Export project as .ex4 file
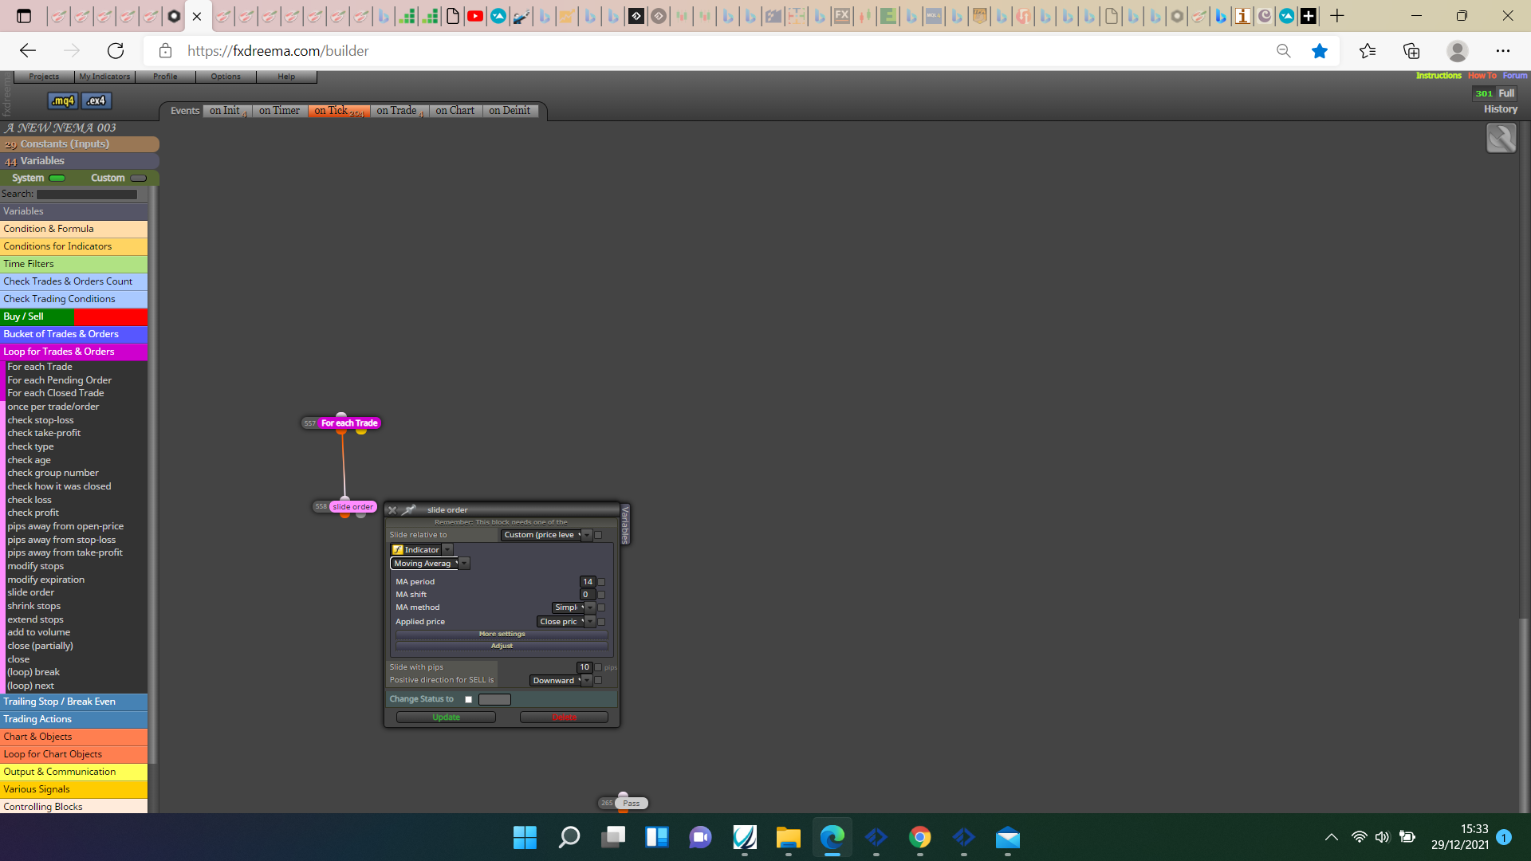Viewport: 1531px width, 861px height. (96, 101)
